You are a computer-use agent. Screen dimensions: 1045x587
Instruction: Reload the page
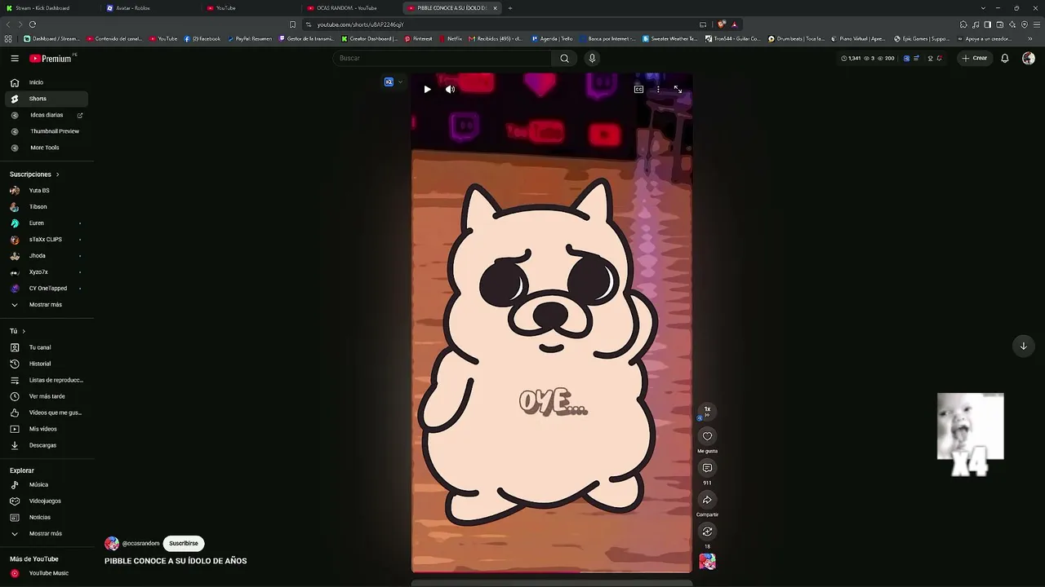33,24
